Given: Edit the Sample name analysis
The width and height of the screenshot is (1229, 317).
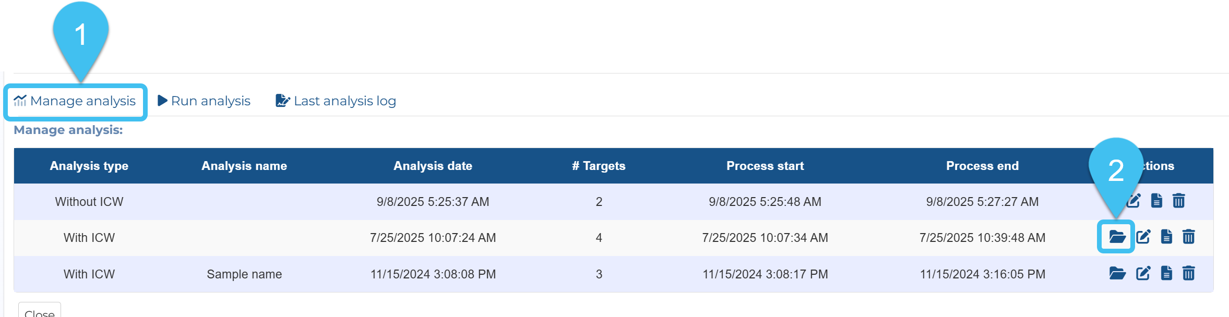Looking at the screenshot, I should pos(1143,273).
